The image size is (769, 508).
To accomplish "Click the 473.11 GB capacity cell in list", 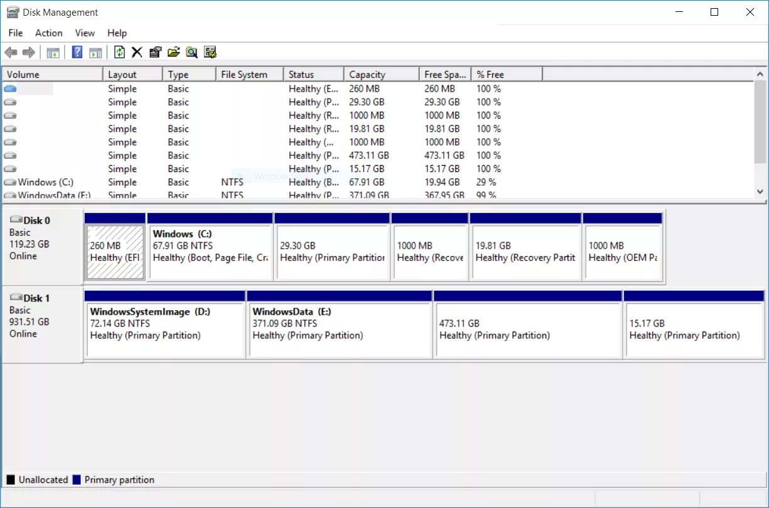I will [x=369, y=155].
